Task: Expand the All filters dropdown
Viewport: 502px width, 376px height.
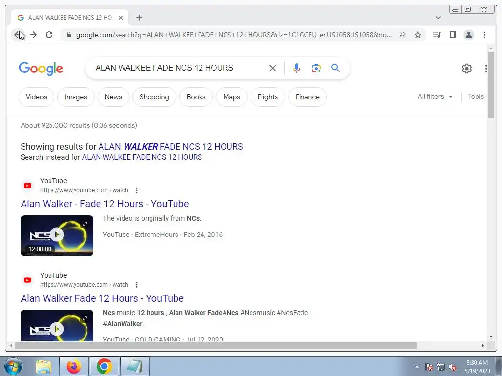Action: 435,96
